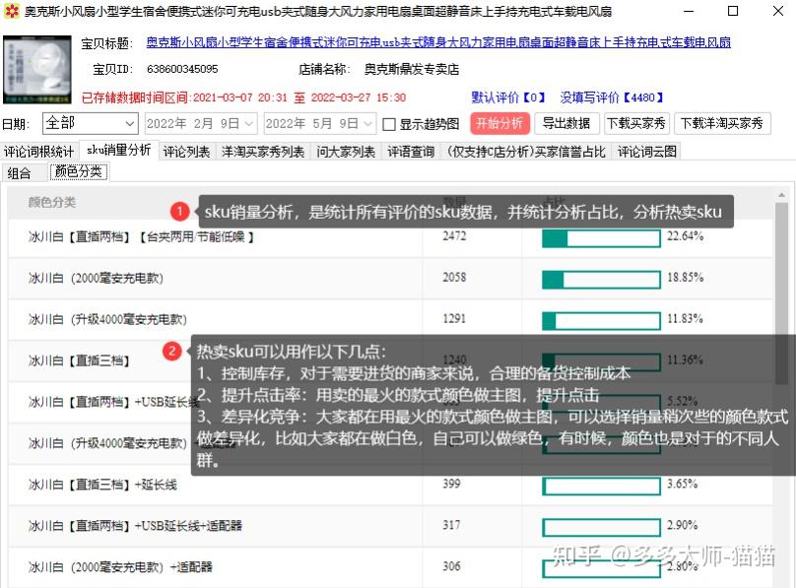Select the 评论词云图 tab
796x588 pixels.
[647, 152]
